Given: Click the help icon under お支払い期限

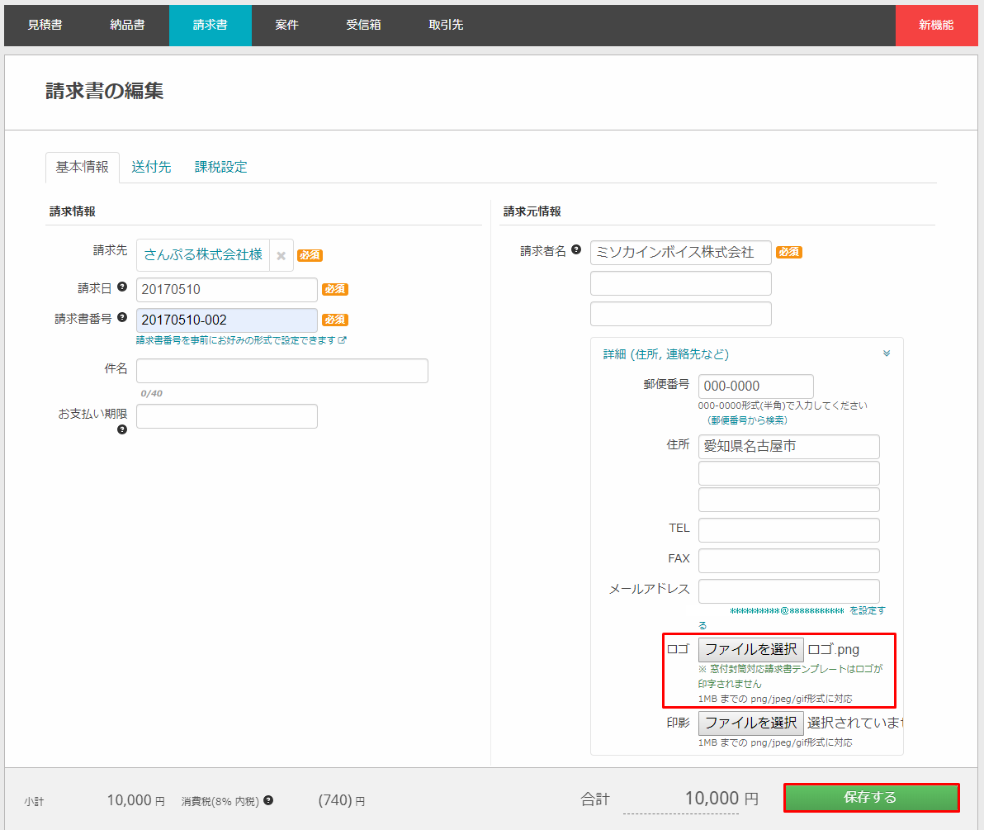Looking at the screenshot, I should point(122,429).
